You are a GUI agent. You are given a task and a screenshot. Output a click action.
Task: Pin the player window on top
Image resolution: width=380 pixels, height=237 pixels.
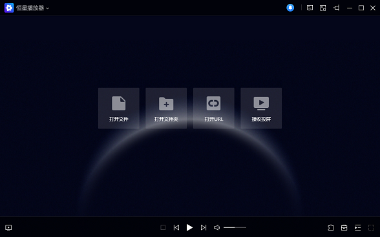pyautogui.click(x=336, y=8)
